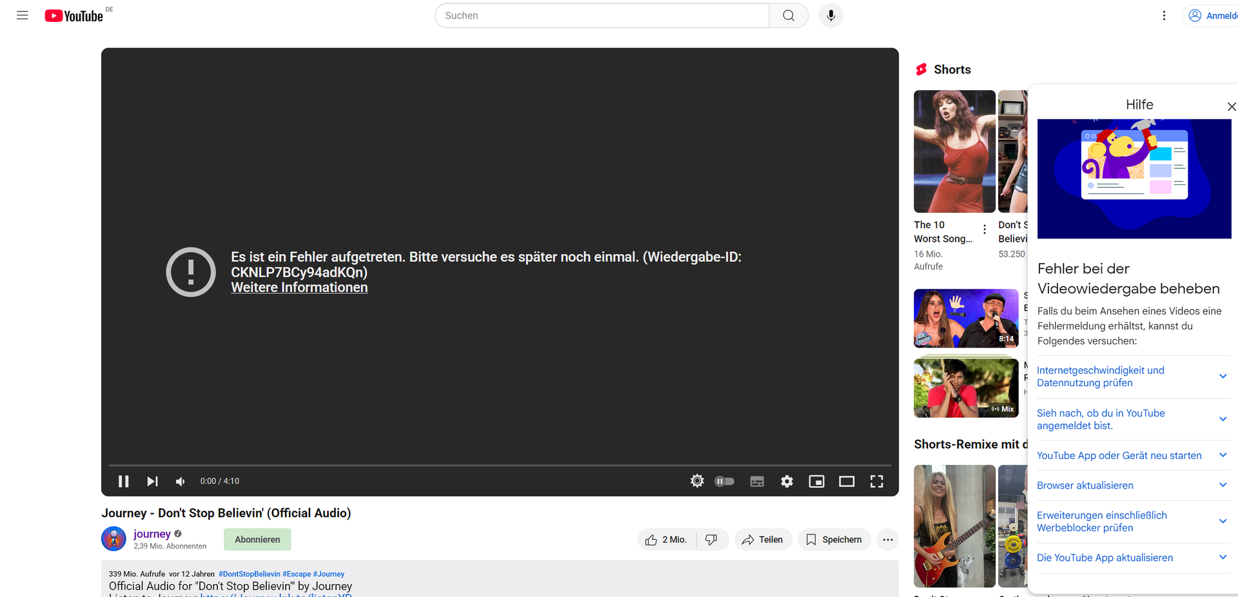The width and height of the screenshot is (1238, 597).
Task: Click Speichern to save the video
Action: coord(834,540)
